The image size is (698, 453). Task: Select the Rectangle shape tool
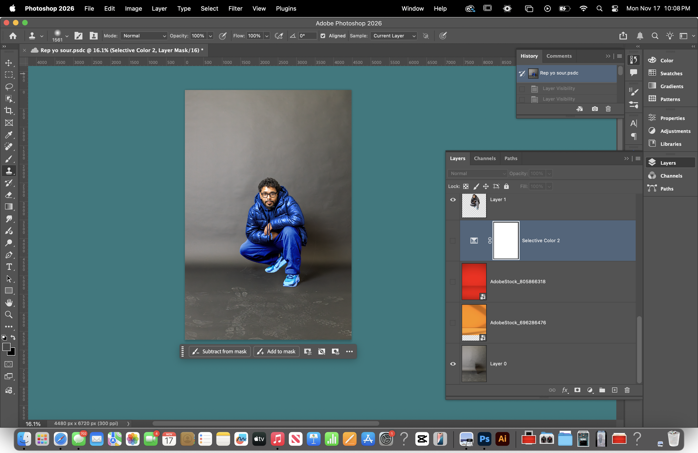pos(9,291)
